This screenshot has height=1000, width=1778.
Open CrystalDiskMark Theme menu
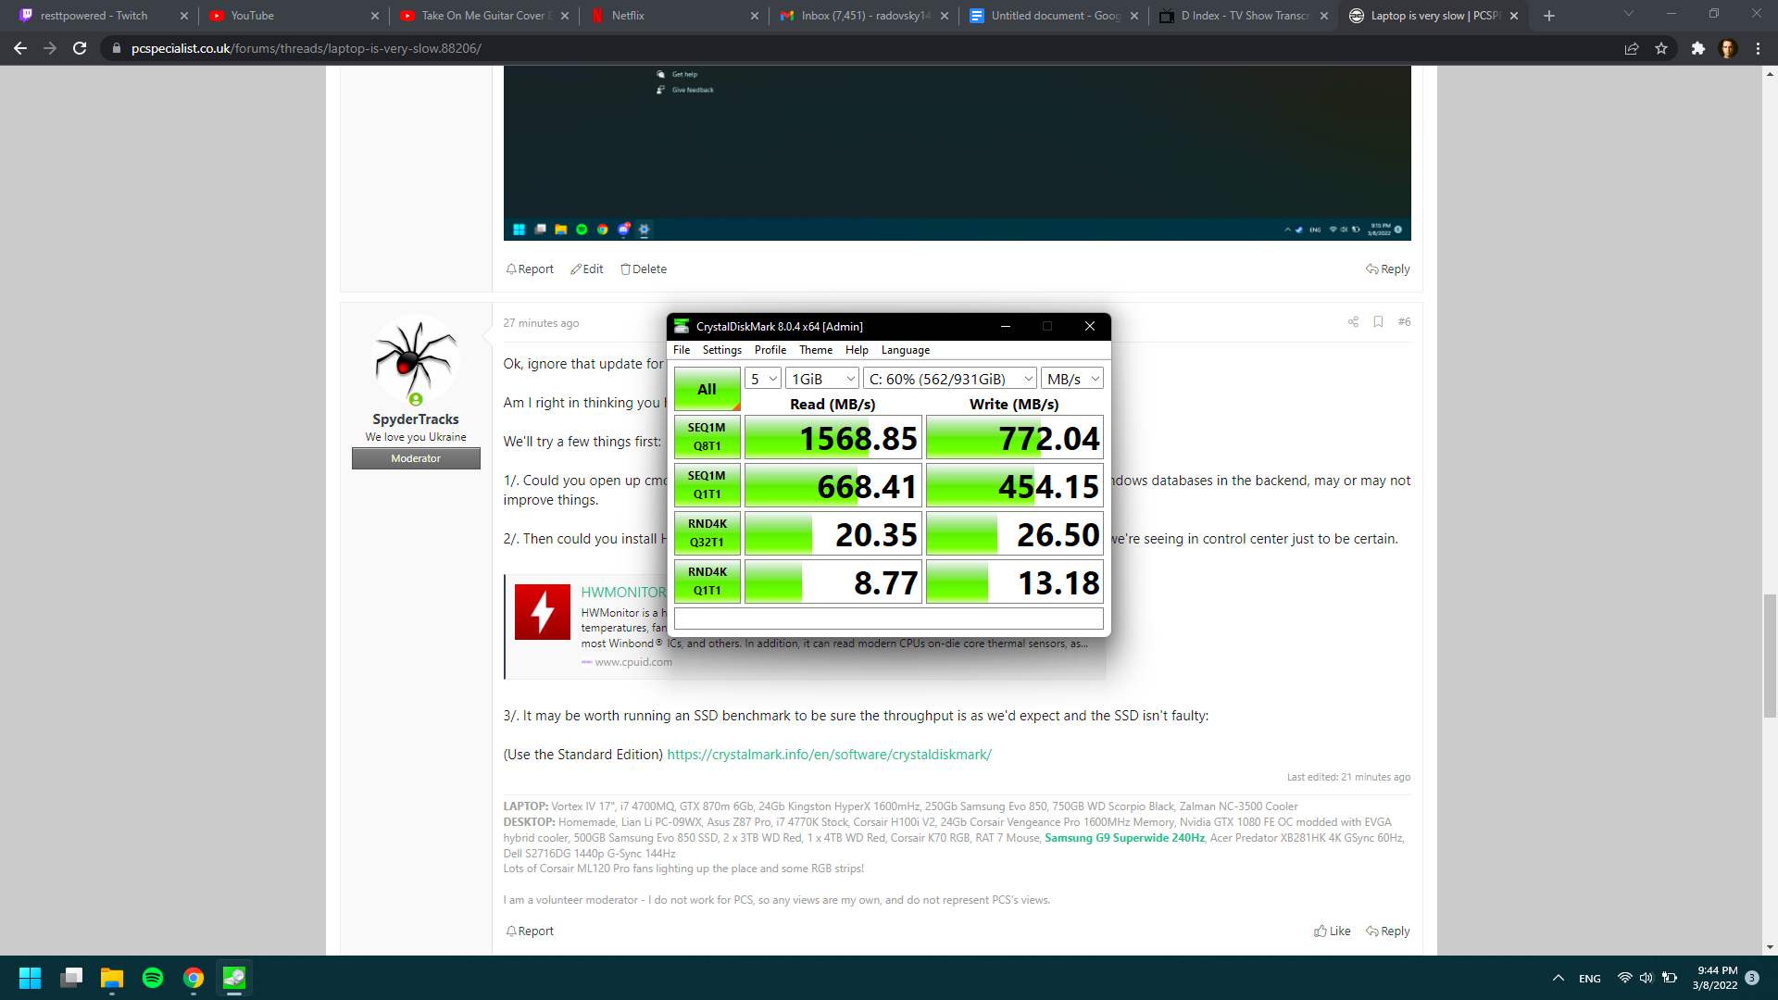click(x=816, y=350)
